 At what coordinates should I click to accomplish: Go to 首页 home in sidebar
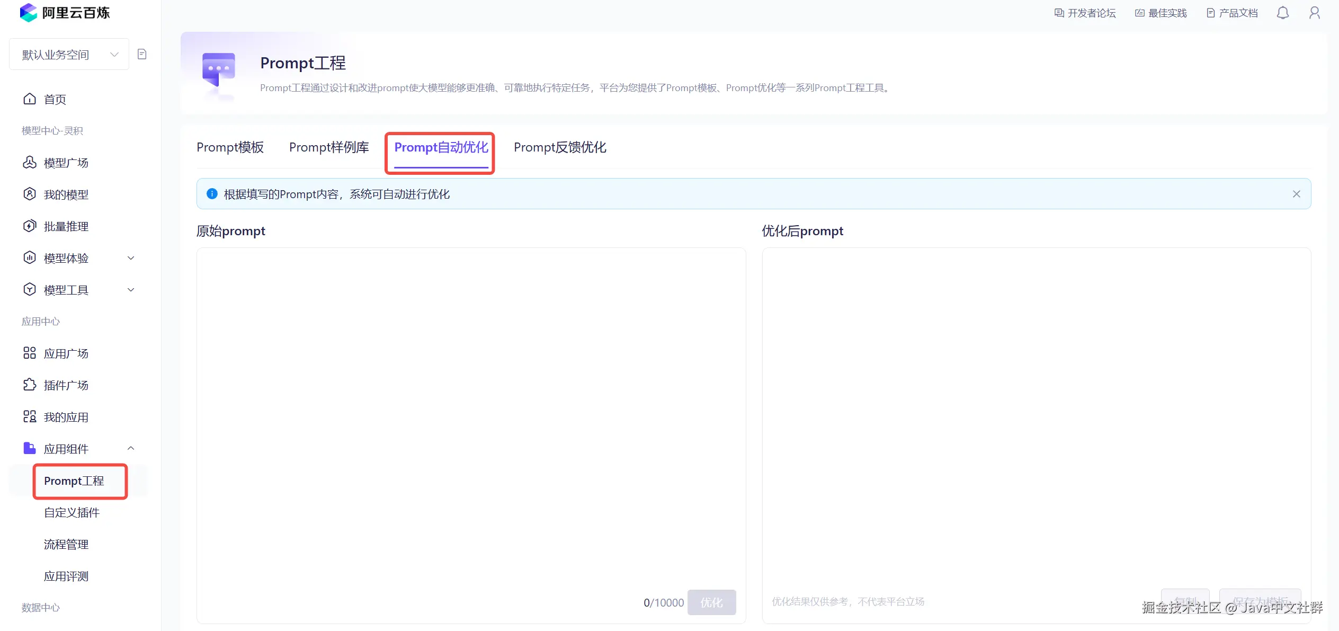[x=55, y=99]
